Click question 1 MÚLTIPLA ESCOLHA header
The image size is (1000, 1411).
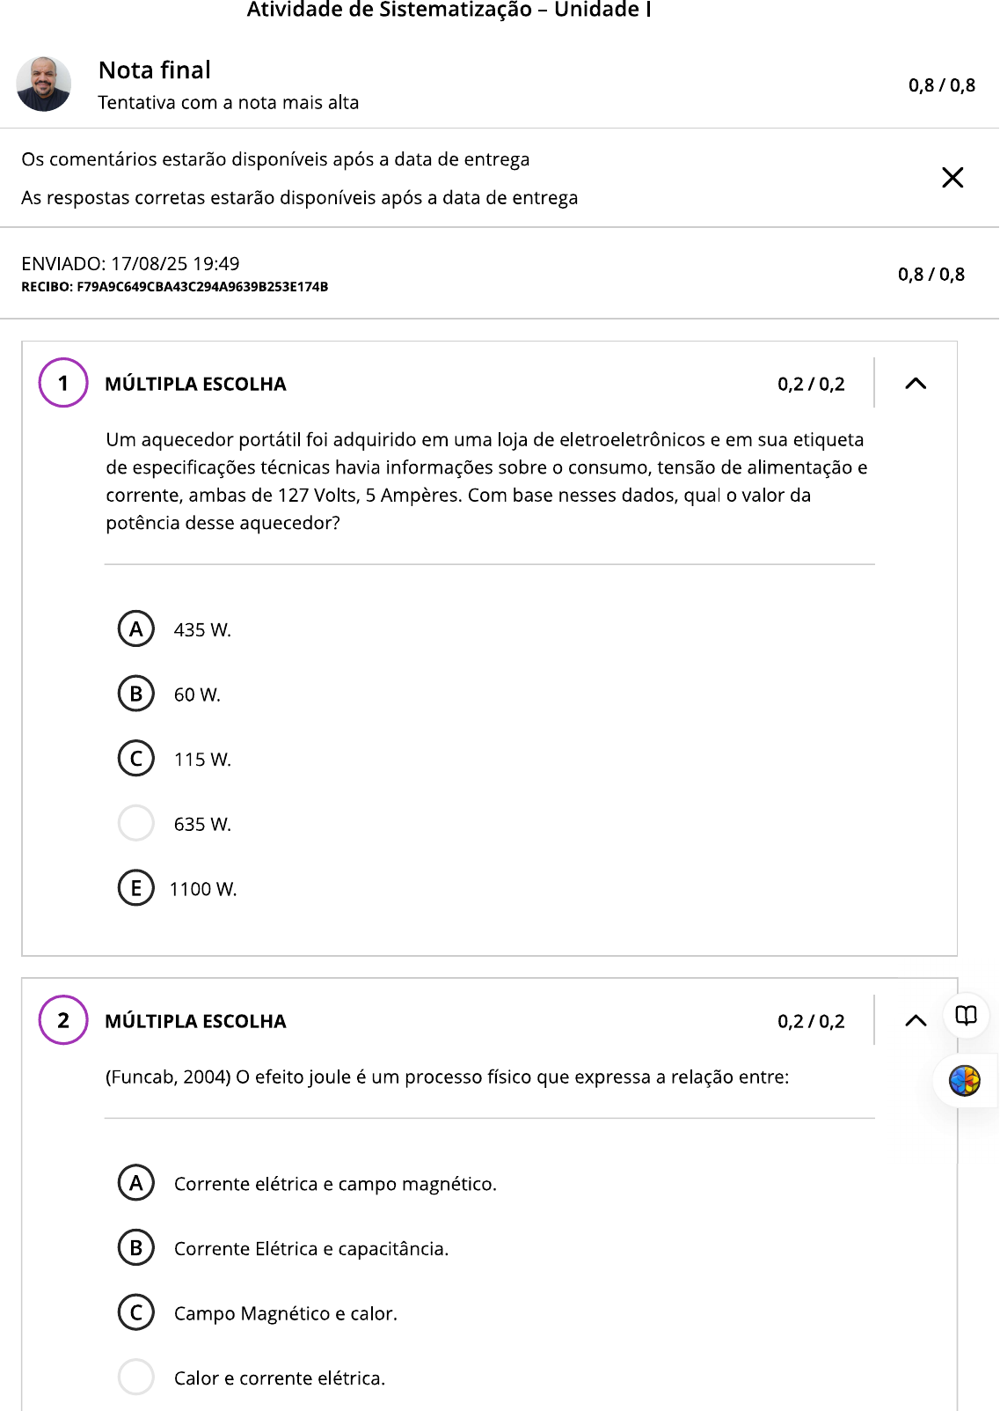[x=195, y=384]
